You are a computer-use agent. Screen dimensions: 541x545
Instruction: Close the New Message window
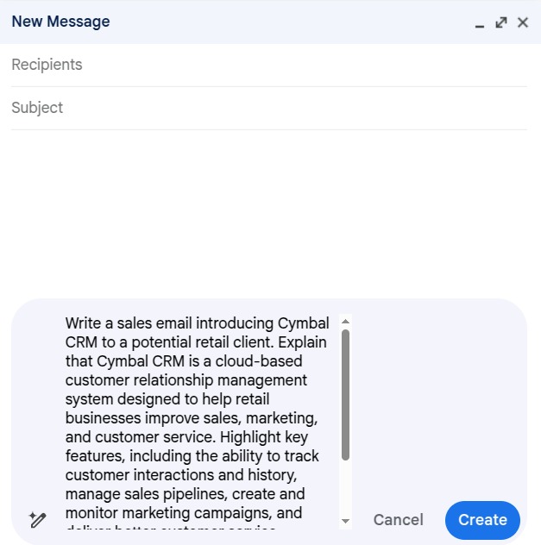coord(522,22)
